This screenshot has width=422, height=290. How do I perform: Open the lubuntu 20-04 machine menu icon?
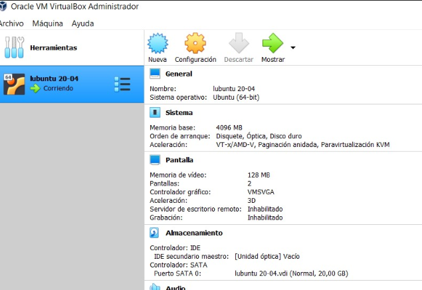click(122, 84)
